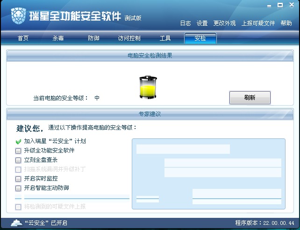Screen dimensions: 300x230
Task: Select the 安检 tab
Action: [200, 38]
